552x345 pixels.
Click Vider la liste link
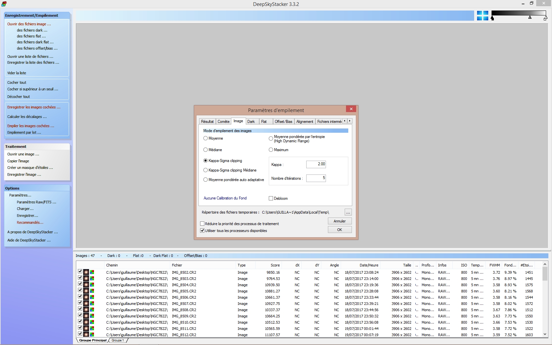tap(17, 73)
